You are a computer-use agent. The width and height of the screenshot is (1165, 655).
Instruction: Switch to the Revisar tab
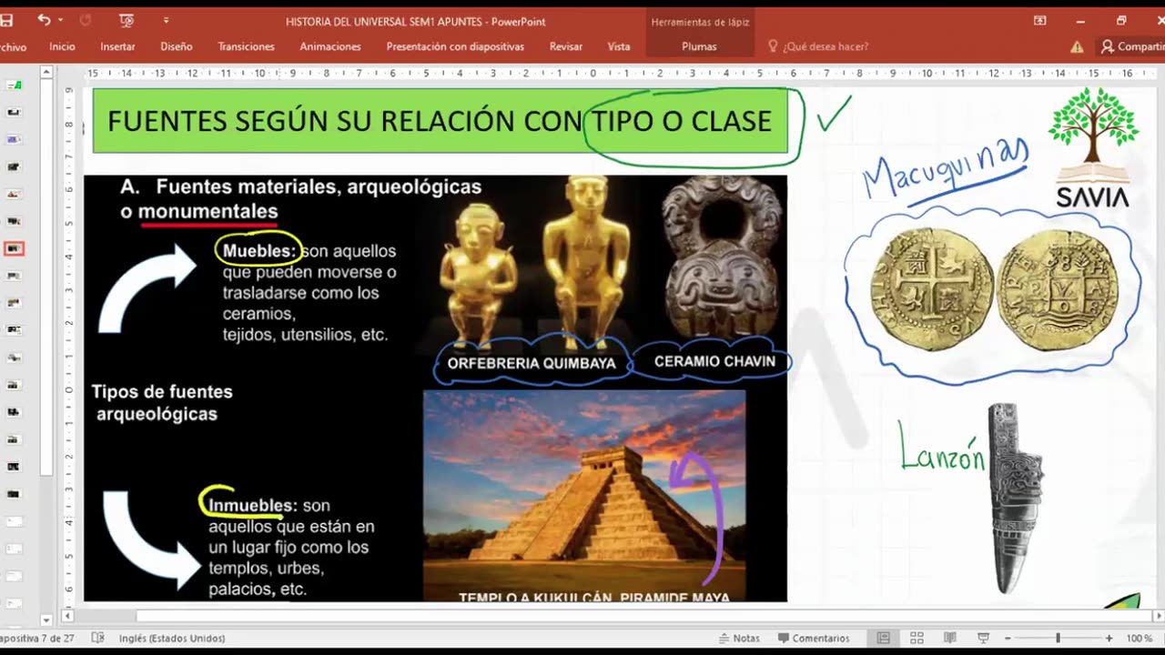565,46
